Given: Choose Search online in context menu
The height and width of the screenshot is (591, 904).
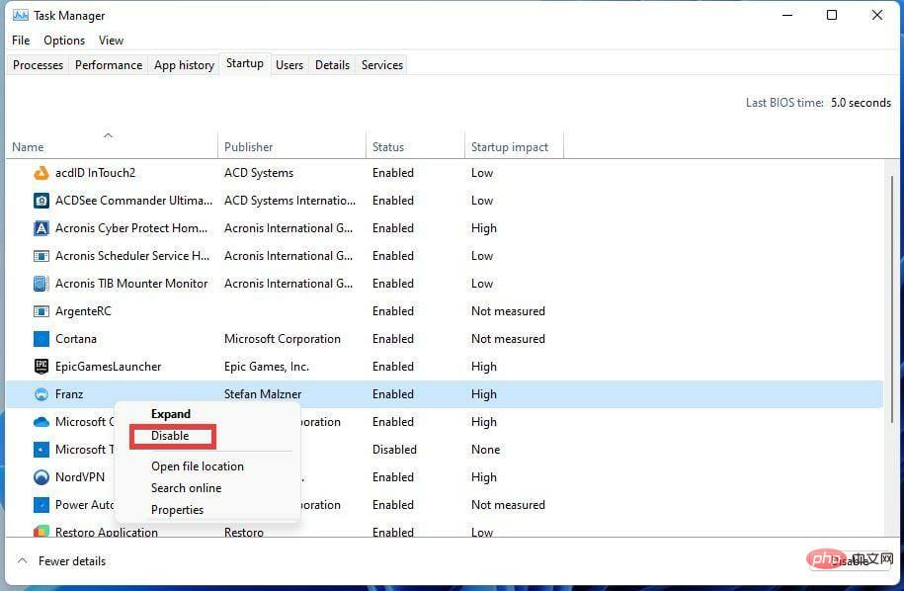Looking at the screenshot, I should [x=186, y=488].
